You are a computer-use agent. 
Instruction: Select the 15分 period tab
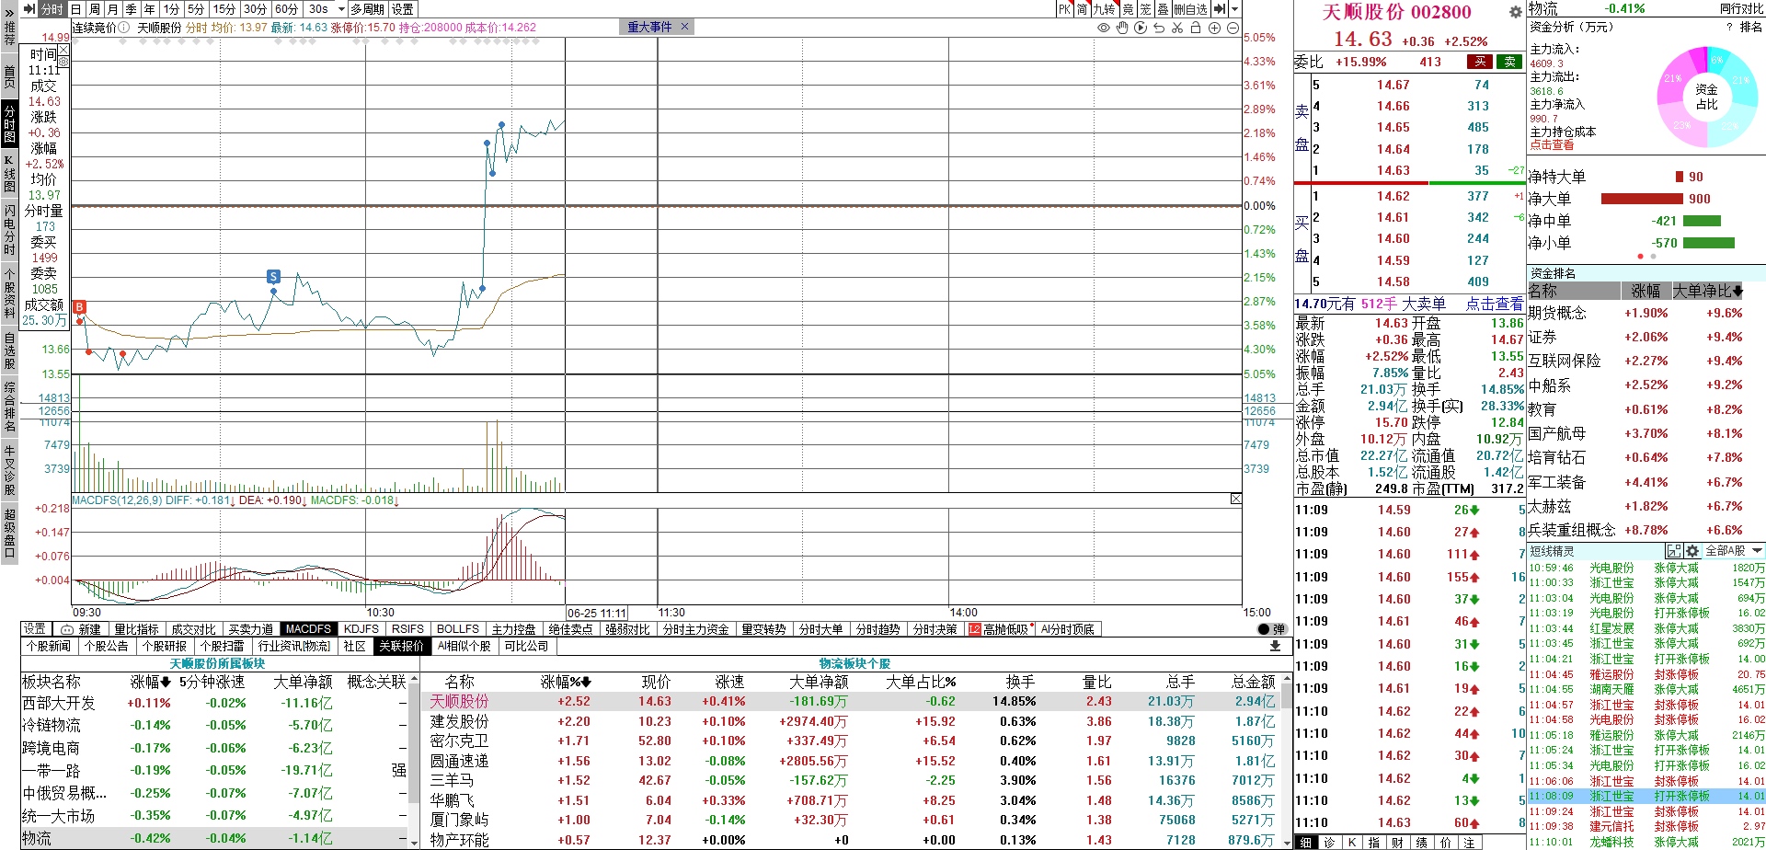pos(224,9)
